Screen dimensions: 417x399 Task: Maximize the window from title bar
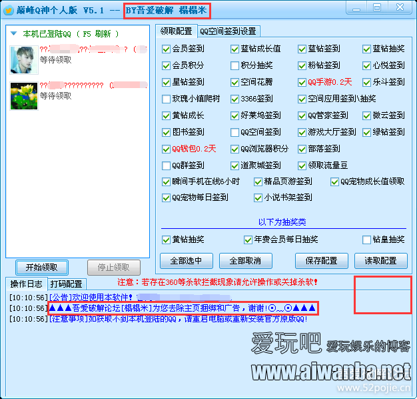pos(377,8)
